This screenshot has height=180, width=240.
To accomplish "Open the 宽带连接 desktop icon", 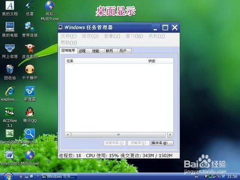I will (x=30, y=29).
